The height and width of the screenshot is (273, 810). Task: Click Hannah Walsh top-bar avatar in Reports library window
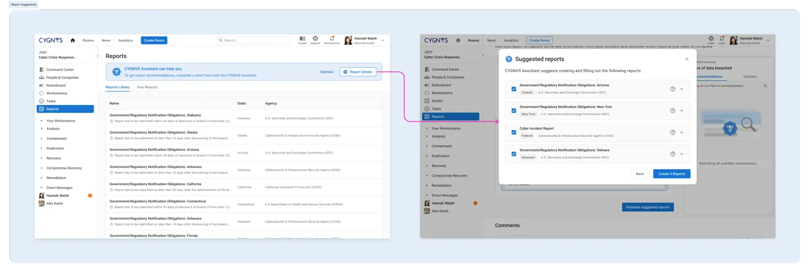click(x=348, y=40)
